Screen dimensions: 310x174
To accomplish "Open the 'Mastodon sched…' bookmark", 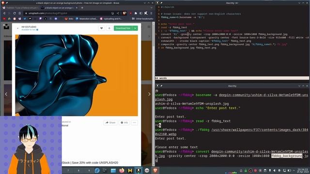I will 86,19.
